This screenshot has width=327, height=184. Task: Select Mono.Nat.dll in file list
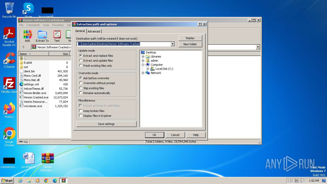(31, 80)
